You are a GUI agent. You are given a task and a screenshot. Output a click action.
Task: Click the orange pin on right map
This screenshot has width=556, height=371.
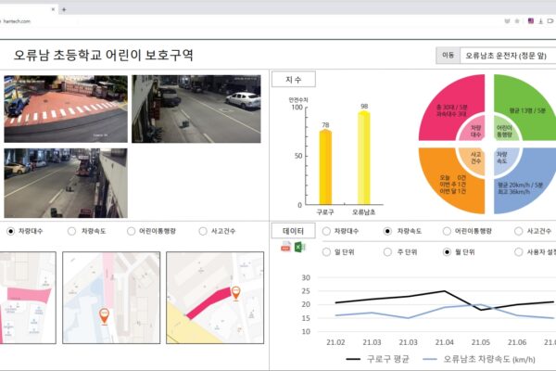click(x=235, y=293)
